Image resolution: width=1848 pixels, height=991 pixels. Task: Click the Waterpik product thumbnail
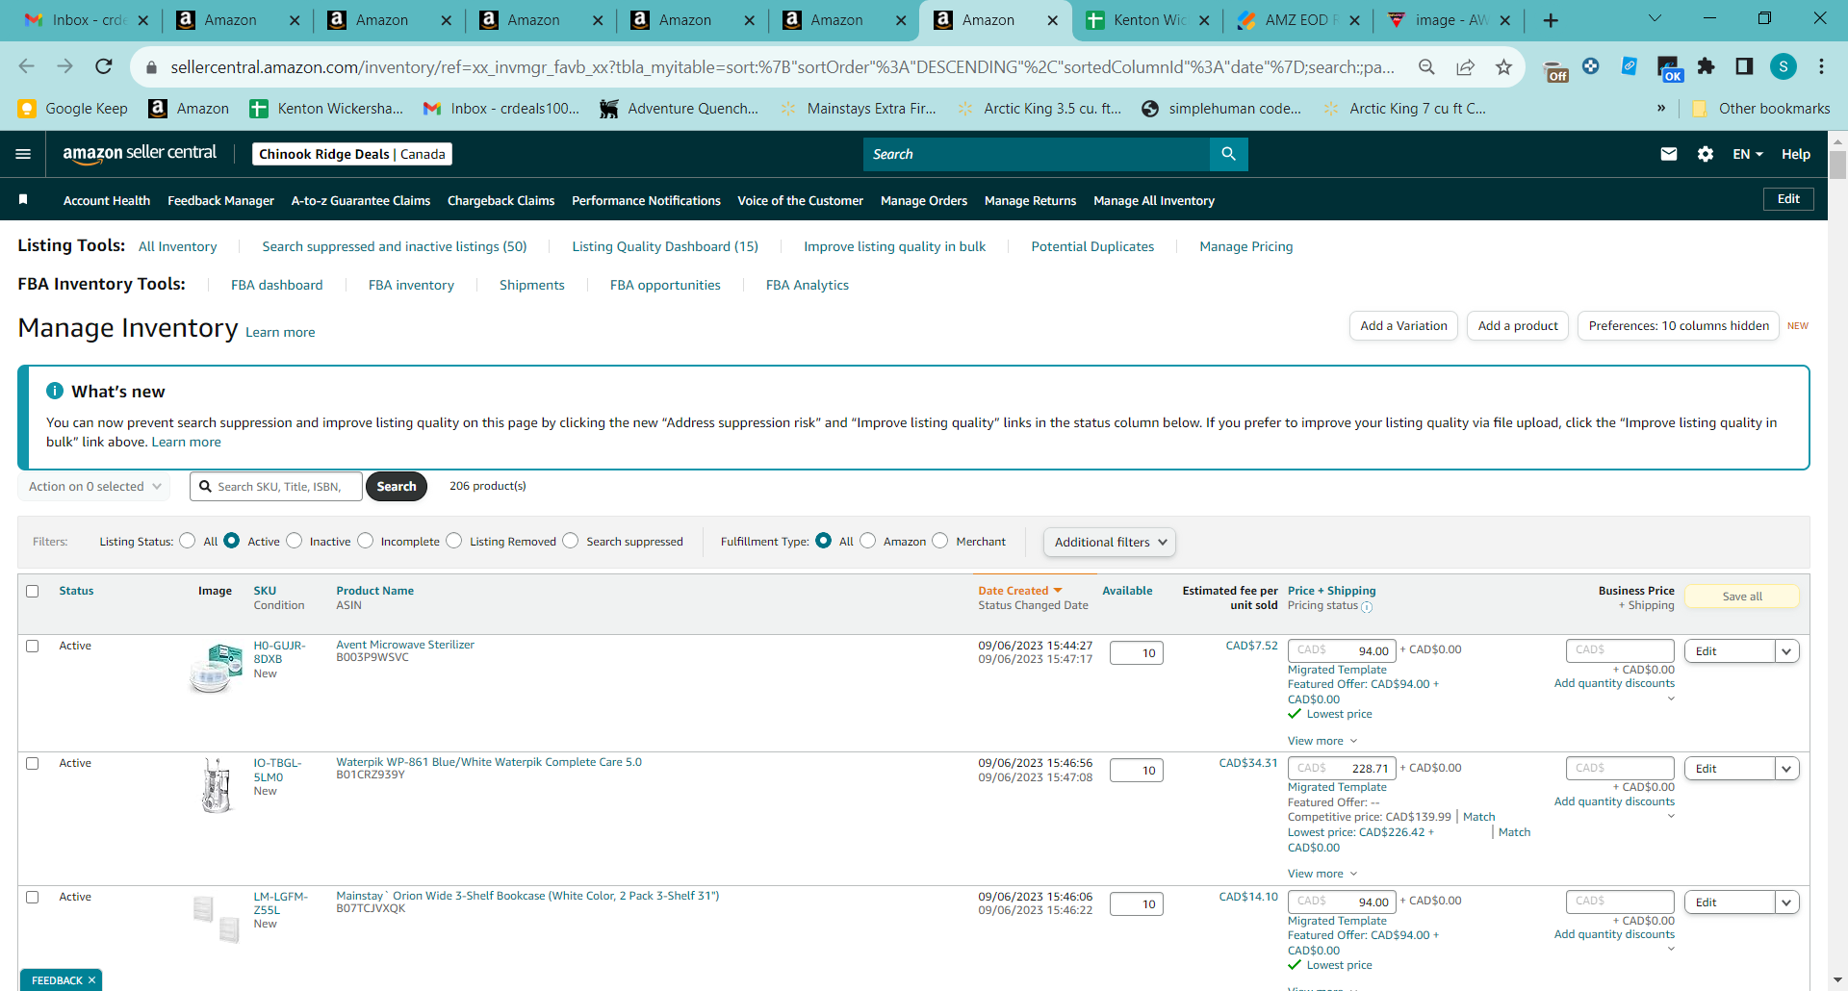click(x=217, y=785)
